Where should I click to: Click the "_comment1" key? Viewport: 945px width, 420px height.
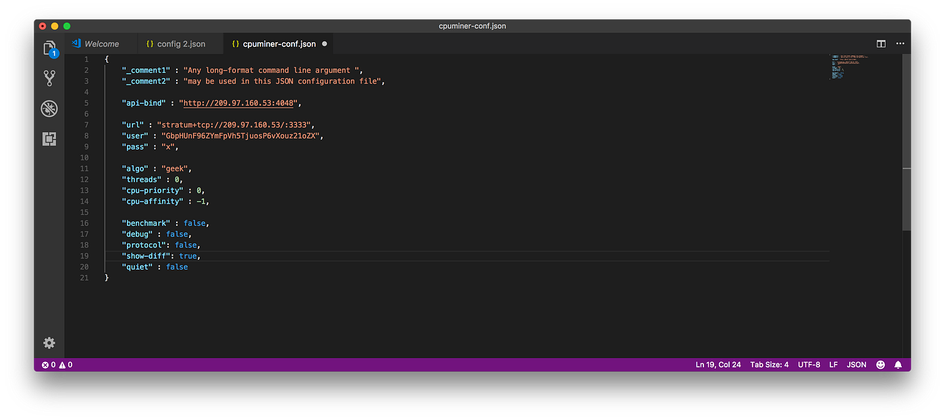(146, 70)
